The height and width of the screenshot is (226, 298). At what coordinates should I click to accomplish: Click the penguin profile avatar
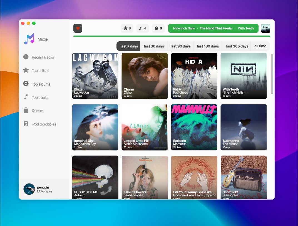(29, 189)
